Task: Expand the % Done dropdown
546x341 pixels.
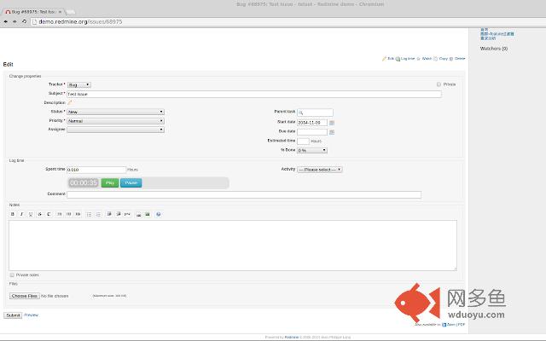Action: coord(311,150)
